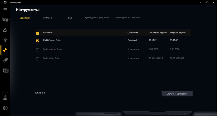This screenshot has height=116, width=217.
Task: Click the Realtek LAN Driver name
Action: coord(52,58)
